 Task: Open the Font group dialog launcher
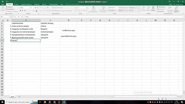[x=38, y=14]
